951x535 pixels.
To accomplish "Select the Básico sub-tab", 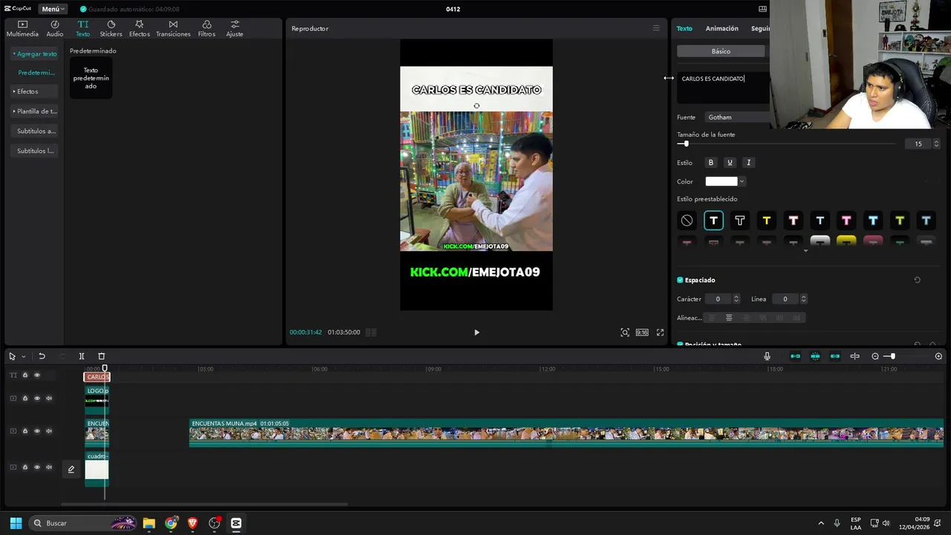I will click(721, 51).
